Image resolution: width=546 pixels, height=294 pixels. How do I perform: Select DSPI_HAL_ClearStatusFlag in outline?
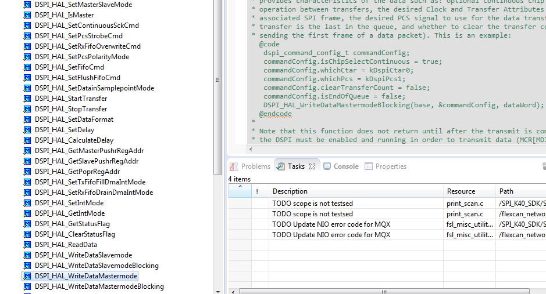tap(74, 234)
